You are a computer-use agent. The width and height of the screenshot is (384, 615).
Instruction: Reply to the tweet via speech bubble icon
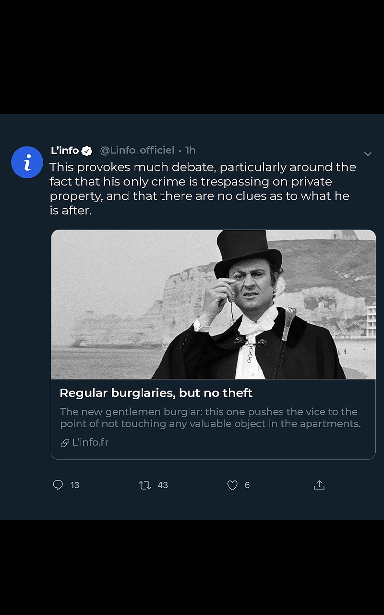pyautogui.click(x=58, y=485)
